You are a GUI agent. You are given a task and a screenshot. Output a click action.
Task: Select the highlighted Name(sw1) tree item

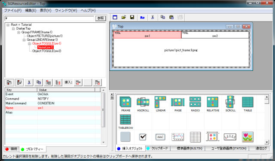[x=46, y=47]
